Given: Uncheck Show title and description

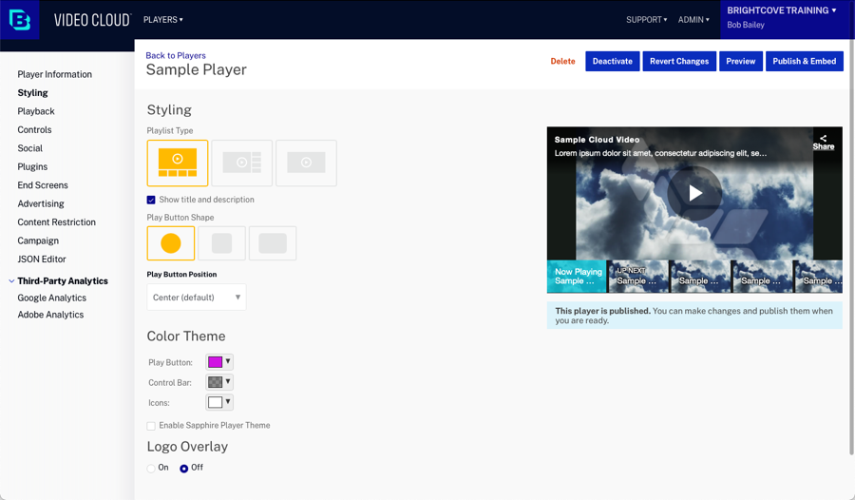Looking at the screenshot, I should tap(151, 200).
